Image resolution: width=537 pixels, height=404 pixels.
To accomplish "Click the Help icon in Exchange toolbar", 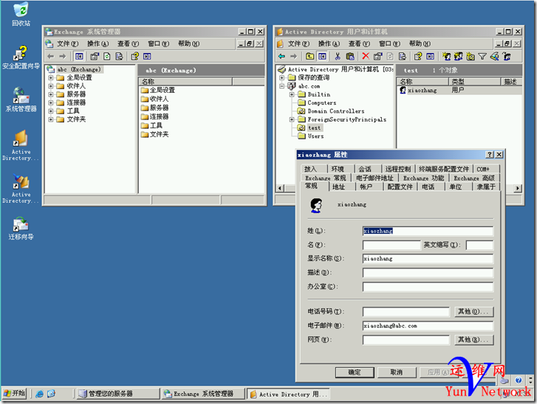I will point(135,56).
